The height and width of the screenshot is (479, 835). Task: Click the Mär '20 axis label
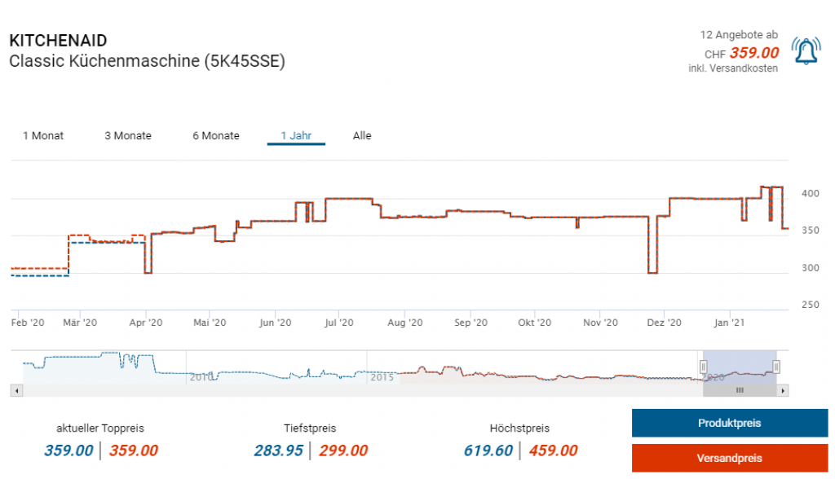(80, 323)
